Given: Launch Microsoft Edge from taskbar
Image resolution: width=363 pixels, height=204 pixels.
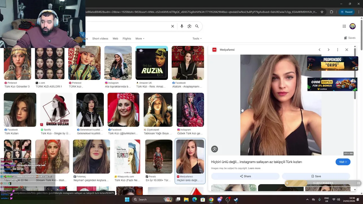Looking at the screenshot, I should coord(194,199).
